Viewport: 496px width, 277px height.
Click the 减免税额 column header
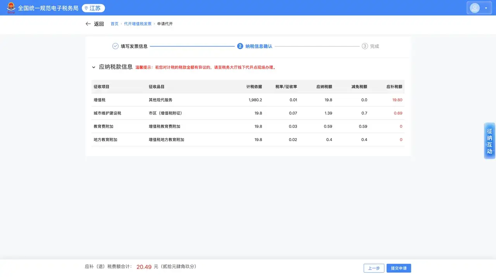359,87
